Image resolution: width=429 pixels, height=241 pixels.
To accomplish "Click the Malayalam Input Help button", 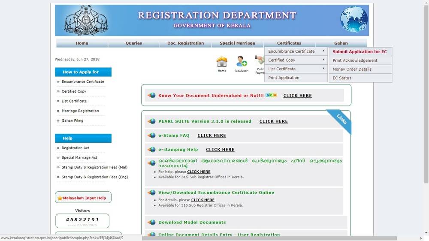I will (x=83, y=198).
